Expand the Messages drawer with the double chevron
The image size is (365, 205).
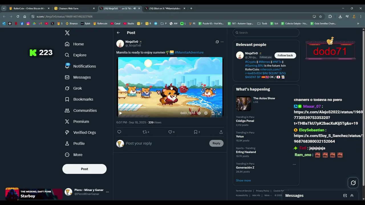coord(352,196)
